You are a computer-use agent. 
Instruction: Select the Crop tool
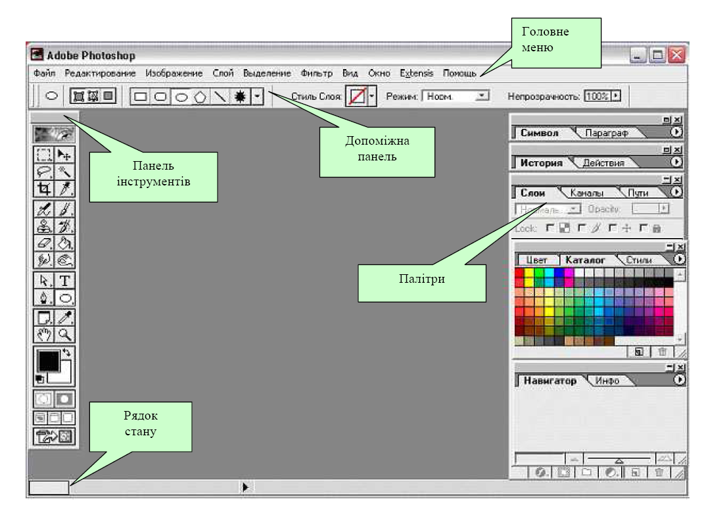click(x=44, y=189)
